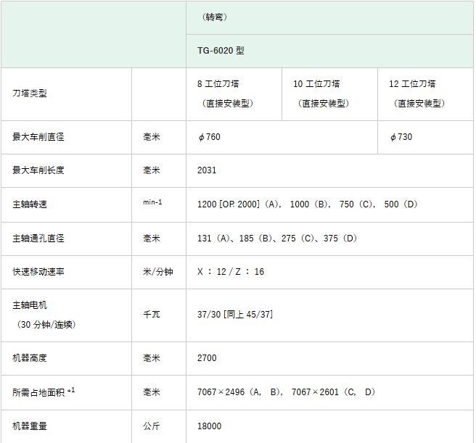Click the 18000 machine weight value

pos(209,426)
